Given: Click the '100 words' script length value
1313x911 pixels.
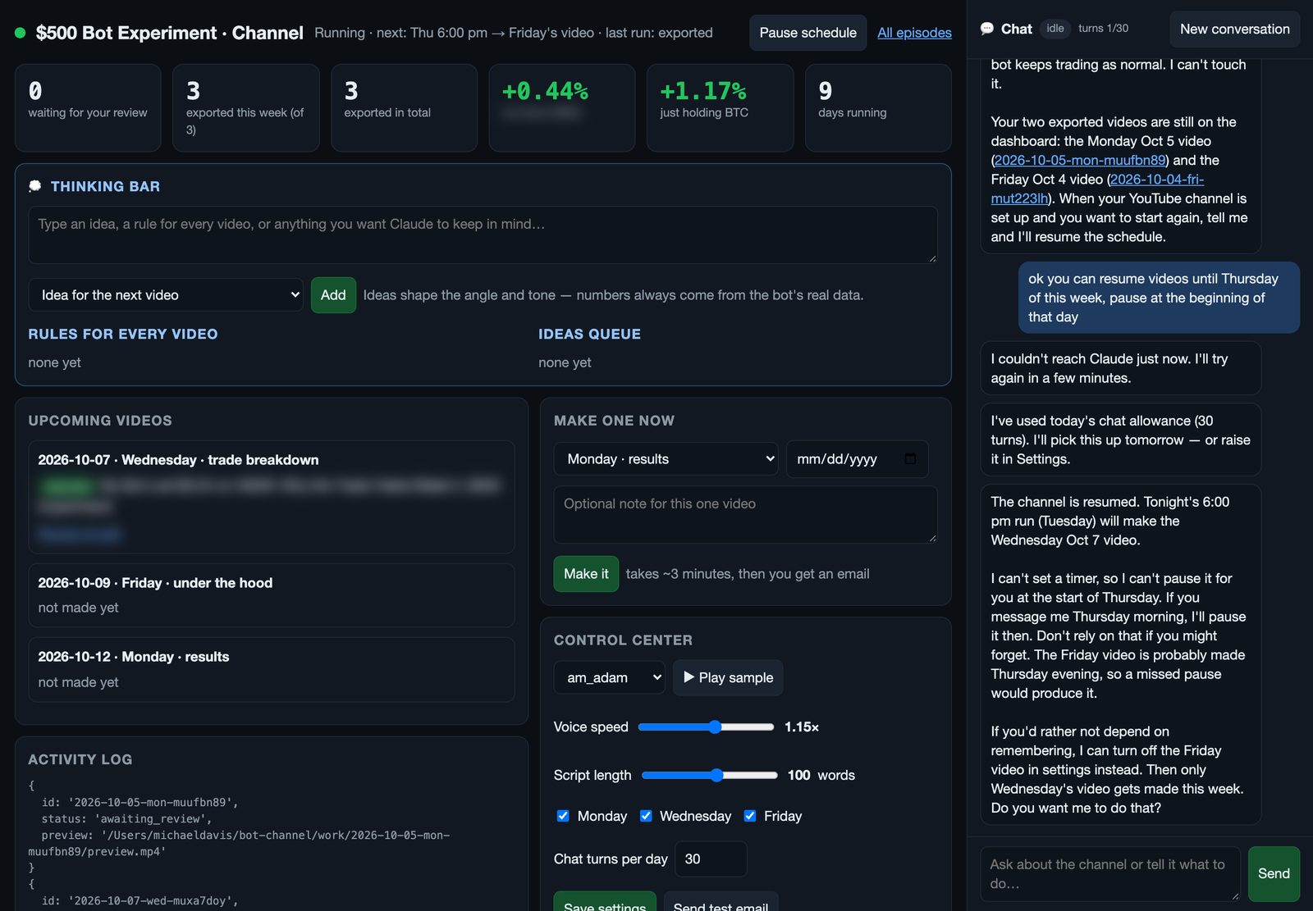Looking at the screenshot, I should point(821,775).
